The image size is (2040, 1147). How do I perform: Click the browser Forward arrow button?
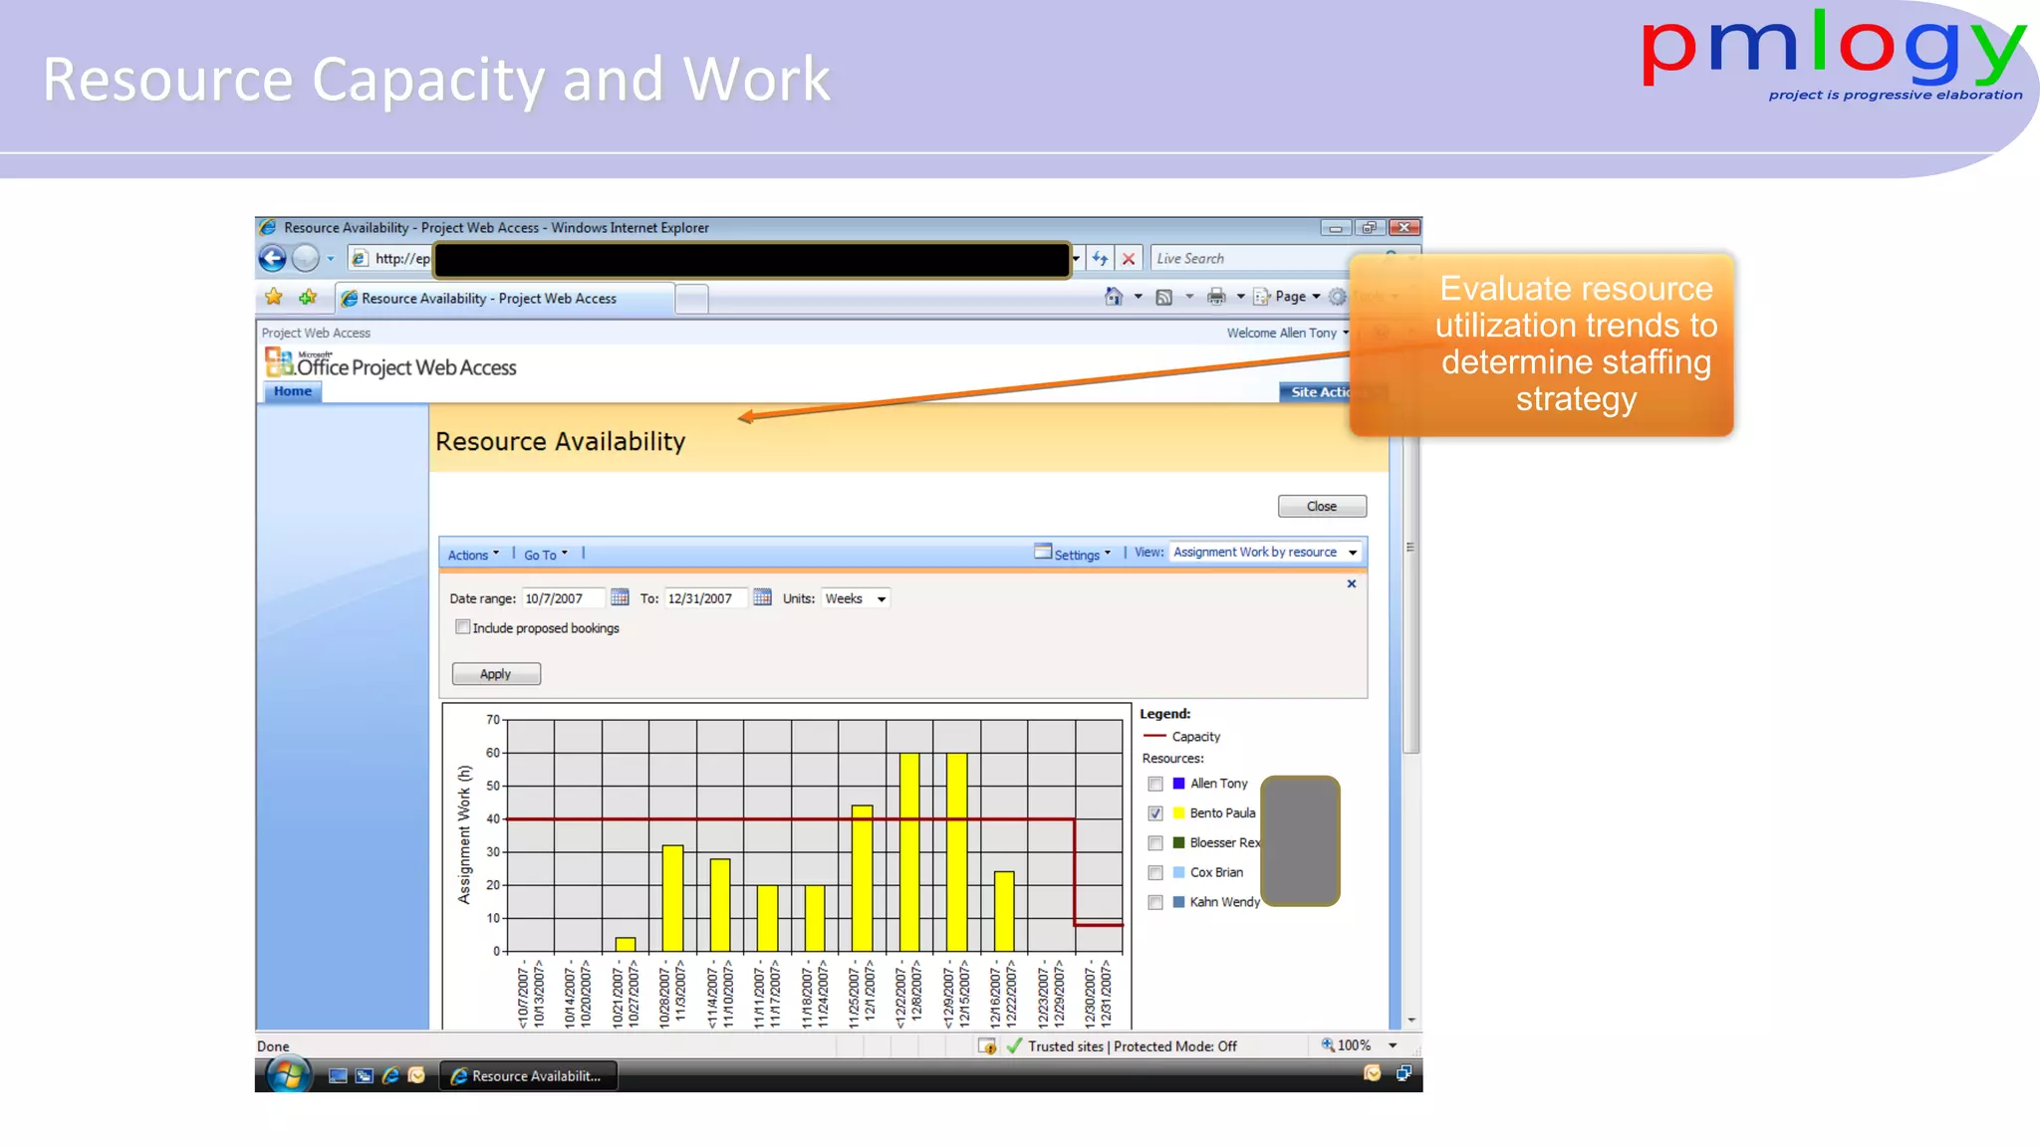tap(306, 259)
